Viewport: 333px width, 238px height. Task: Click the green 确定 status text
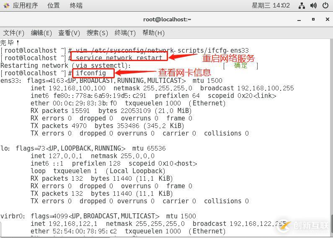click(240, 65)
